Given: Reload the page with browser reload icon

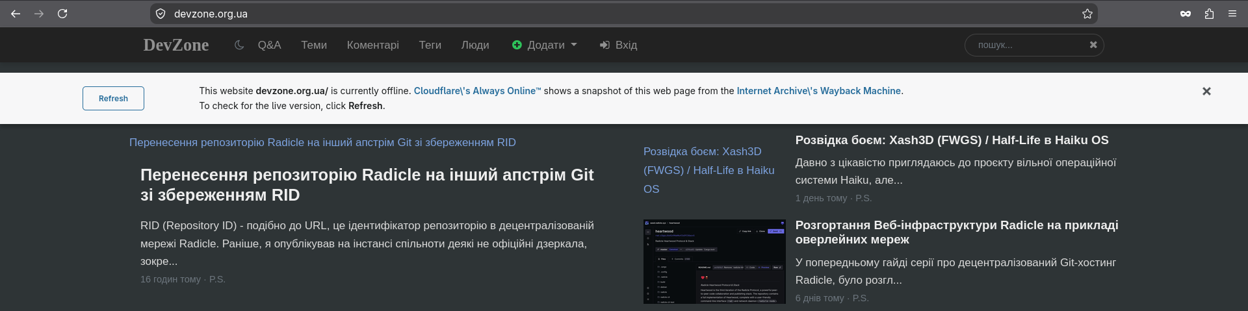Looking at the screenshot, I should coord(62,14).
